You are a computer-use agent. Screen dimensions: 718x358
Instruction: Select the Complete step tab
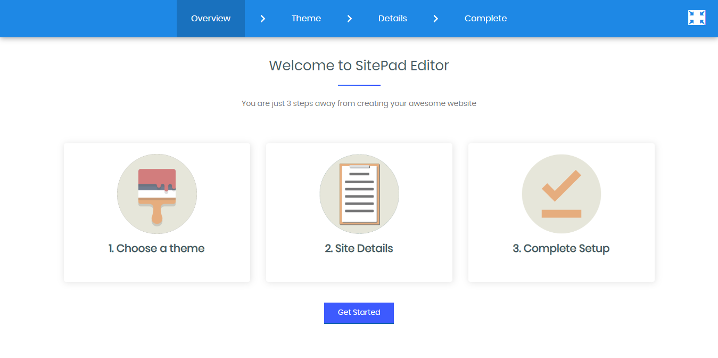[485, 19]
